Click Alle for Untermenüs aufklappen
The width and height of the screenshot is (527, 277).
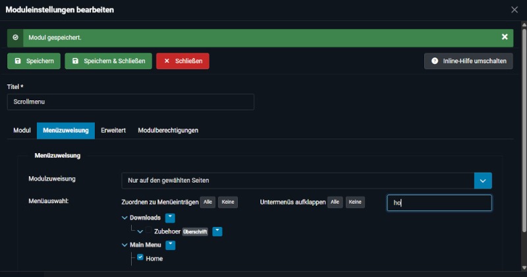pyautogui.click(x=335, y=202)
